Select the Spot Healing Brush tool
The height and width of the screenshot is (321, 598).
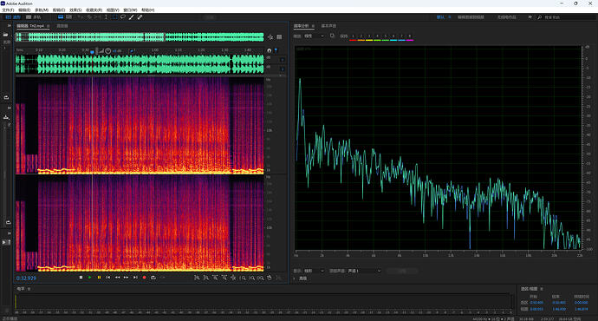[140, 17]
